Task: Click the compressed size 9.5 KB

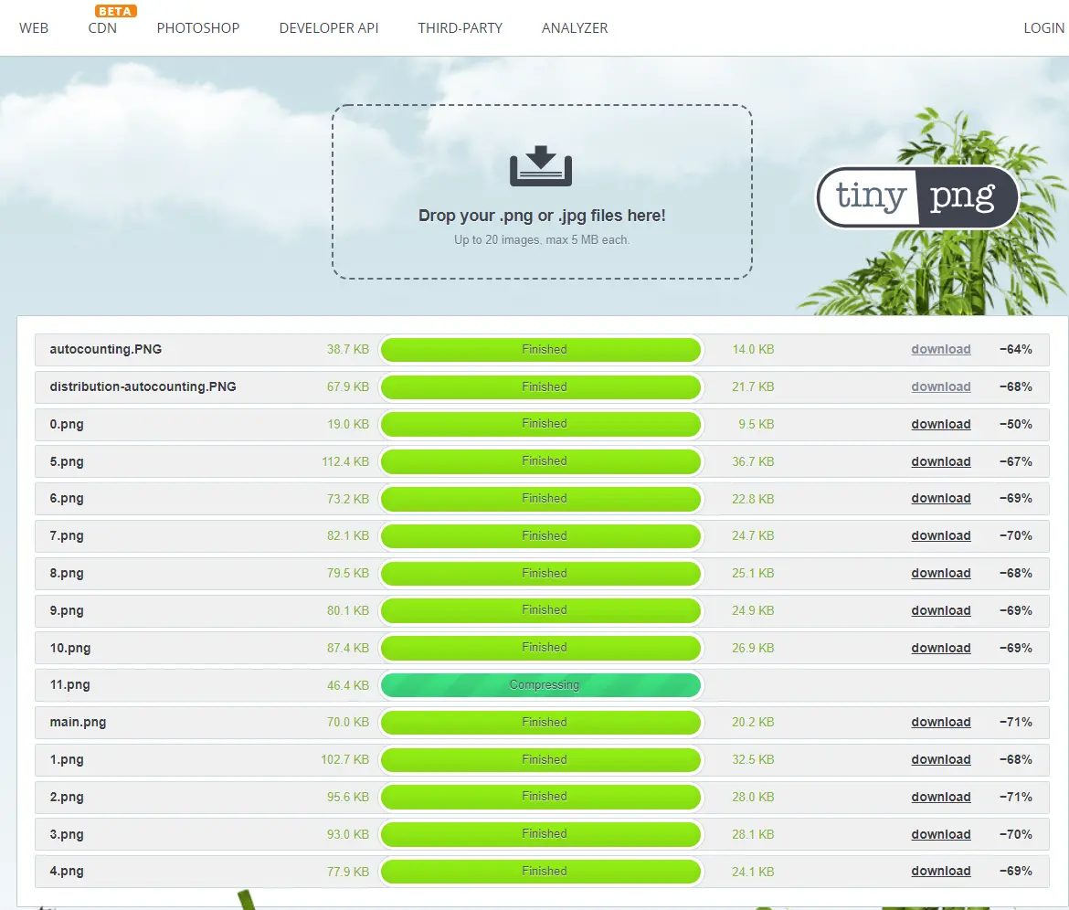Action: tap(757, 424)
